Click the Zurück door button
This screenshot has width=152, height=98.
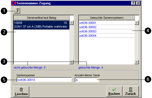coord(131,91)
